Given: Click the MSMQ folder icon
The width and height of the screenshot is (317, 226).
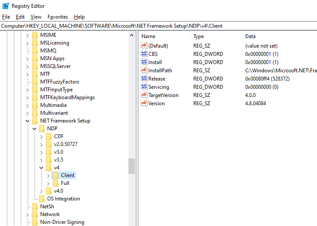Looking at the screenshot, I should (x=35, y=51).
